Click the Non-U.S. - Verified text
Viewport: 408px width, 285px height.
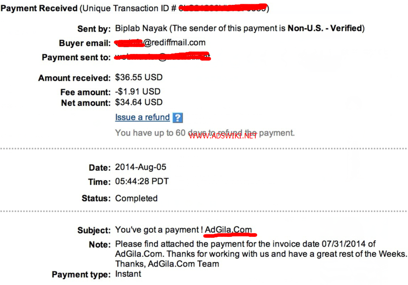pyautogui.click(x=325, y=28)
